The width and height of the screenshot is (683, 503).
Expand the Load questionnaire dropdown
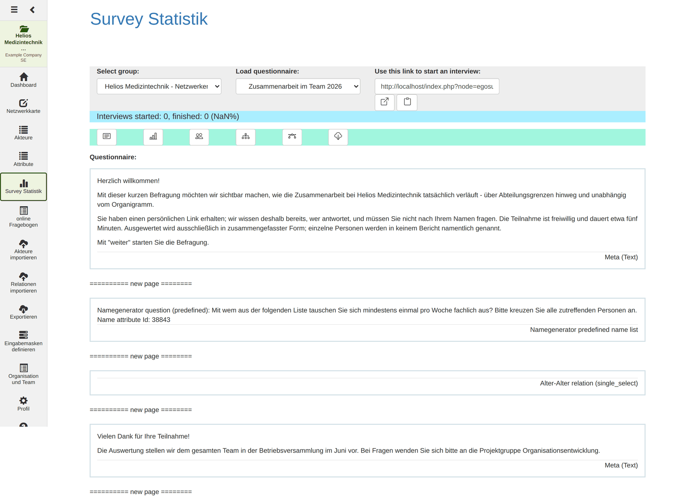[298, 86]
